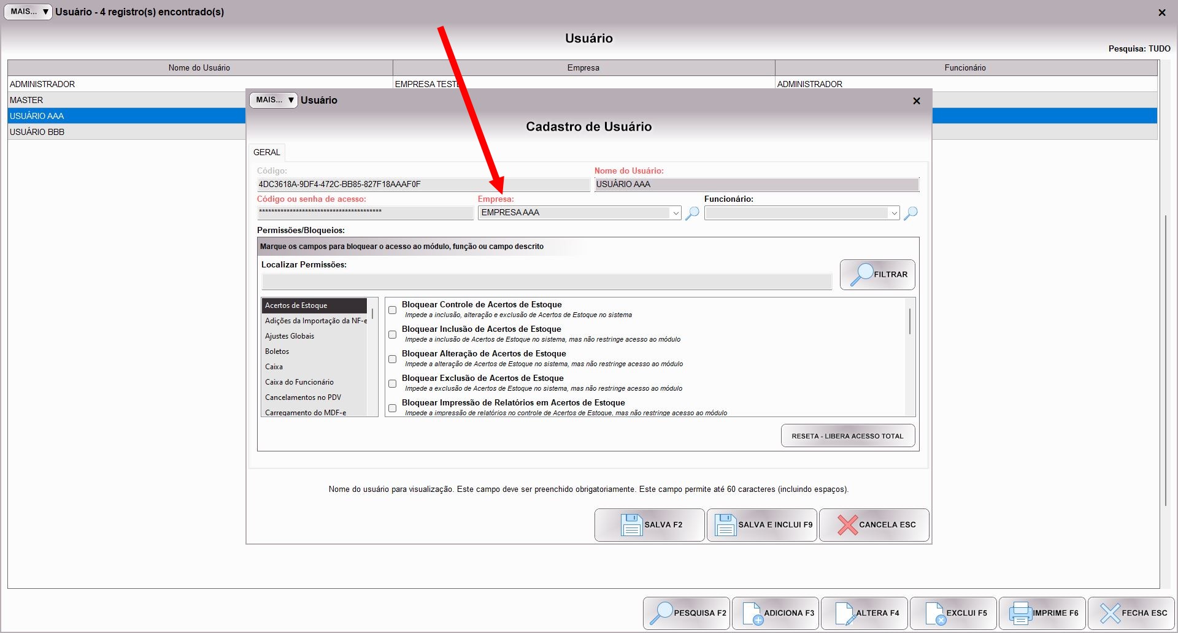This screenshot has width=1178, height=633.
Task: Check Bloquear Controle de Acertos de Estoque
Action: 393,310
